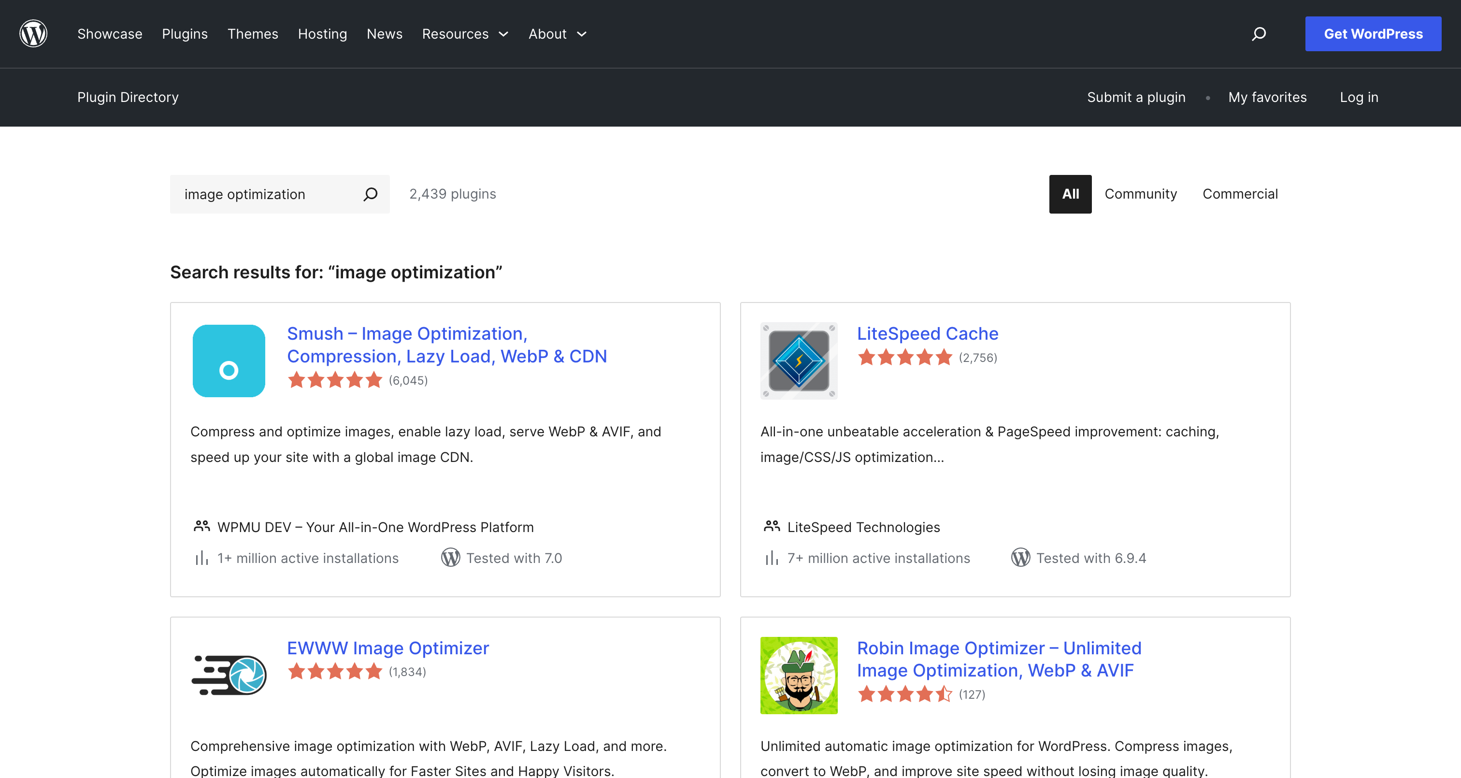Open News in top navigation
Viewport: 1461px width, 778px height.
coord(385,34)
